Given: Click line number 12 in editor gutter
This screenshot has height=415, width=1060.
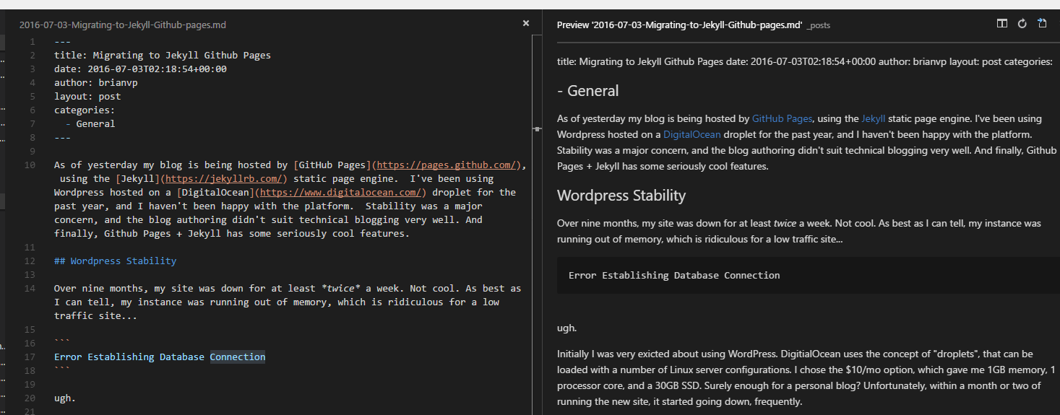Looking at the screenshot, I should [x=30, y=261].
